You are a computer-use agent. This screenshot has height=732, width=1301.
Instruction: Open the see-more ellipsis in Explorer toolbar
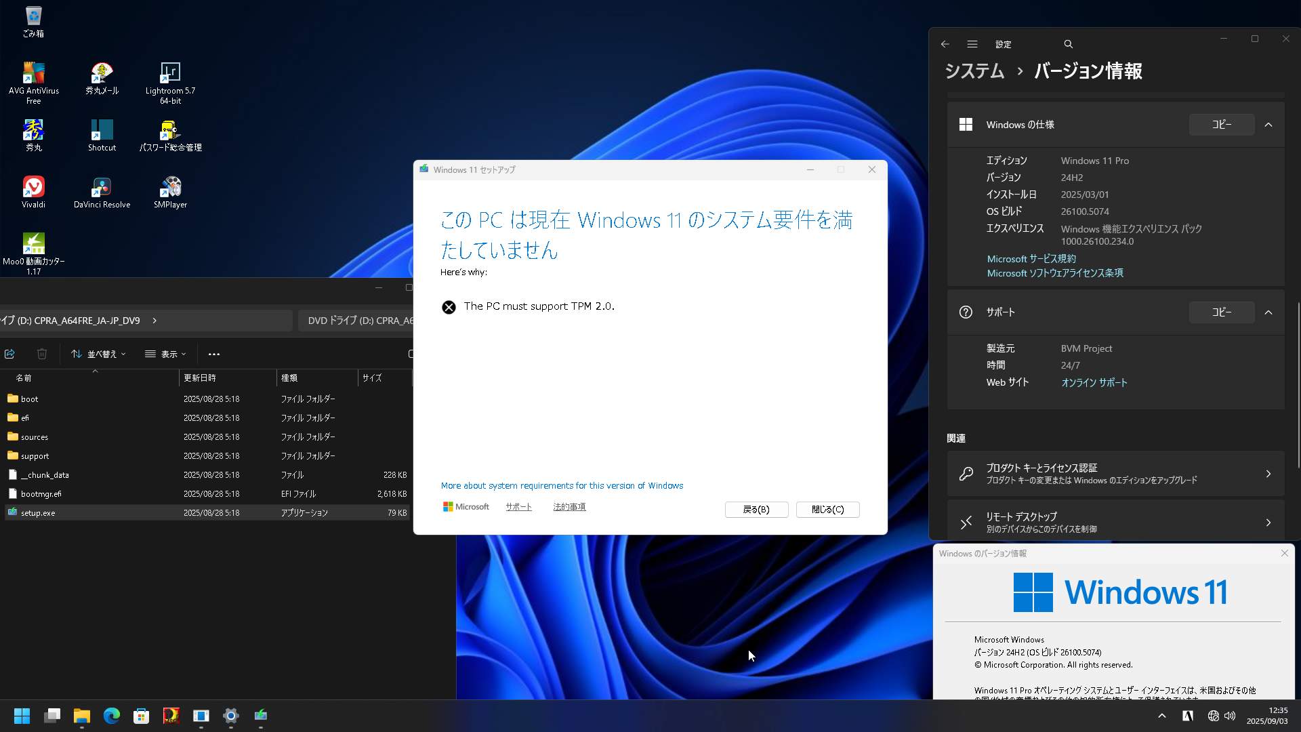point(214,354)
